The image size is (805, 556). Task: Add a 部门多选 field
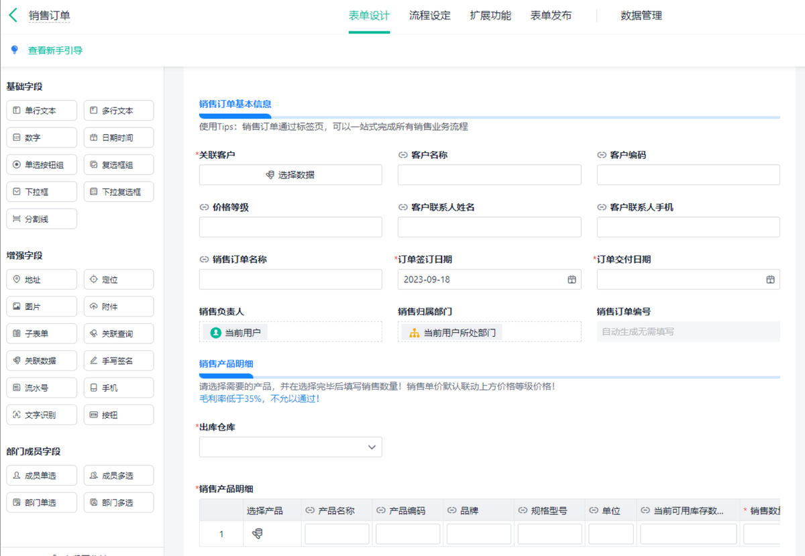click(119, 502)
